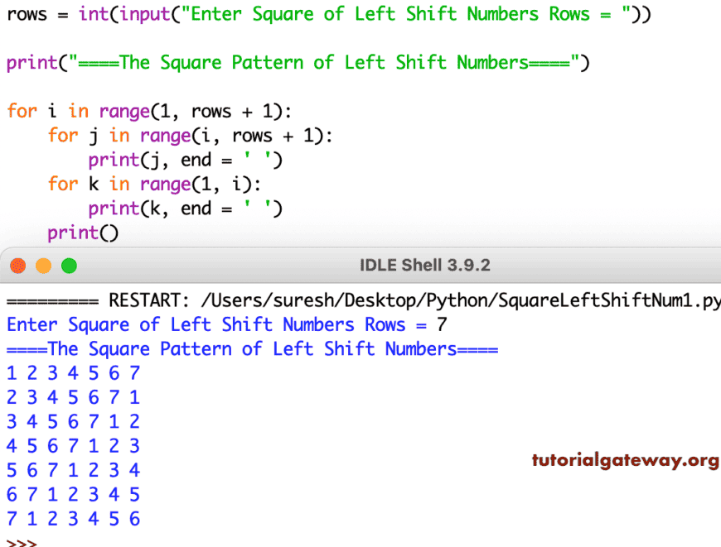Screen dimensions: 721x547
Task: Click the yellow minimize traffic light button
Action: [44, 266]
